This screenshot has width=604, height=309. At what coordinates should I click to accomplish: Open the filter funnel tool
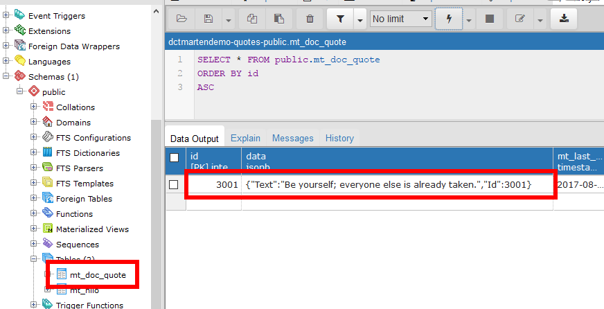pos(340,19)
